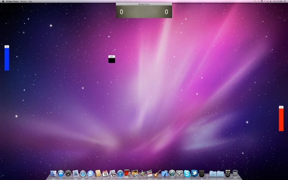The image size is (288, 180).
Task: Open the Documents folder stack in Dock
Action: tap(220, 174)
